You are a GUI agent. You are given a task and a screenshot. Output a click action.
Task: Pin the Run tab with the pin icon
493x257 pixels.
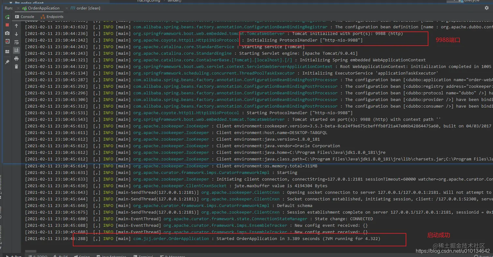tap(7, 62)
